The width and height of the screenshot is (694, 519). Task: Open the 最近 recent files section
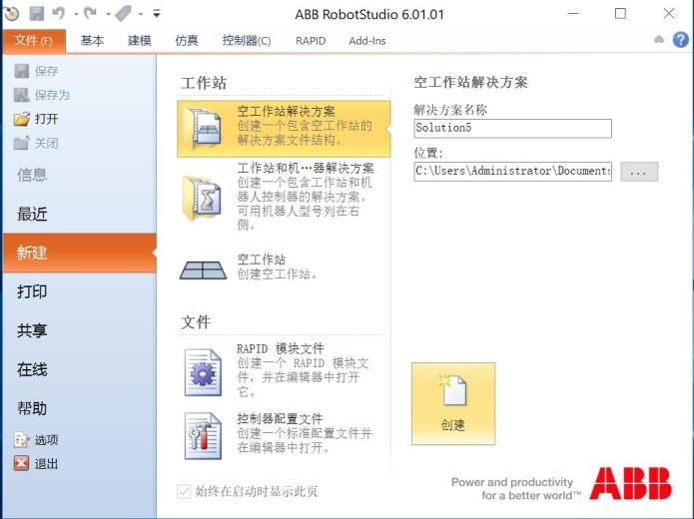click(32, 214)
